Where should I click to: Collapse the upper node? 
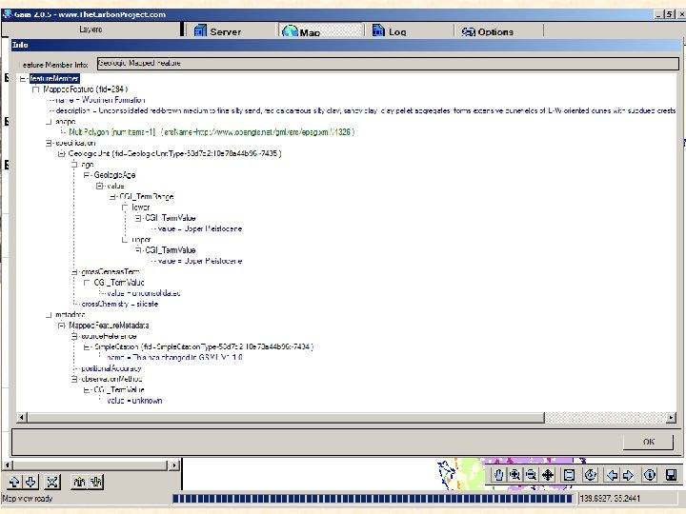[x=125, y=240]
